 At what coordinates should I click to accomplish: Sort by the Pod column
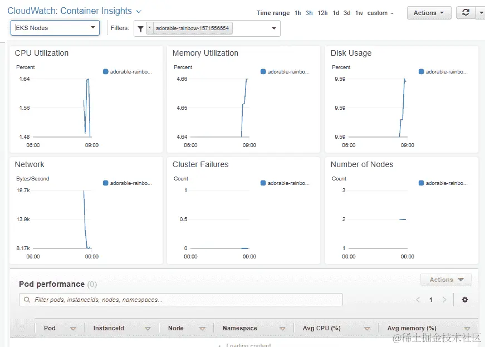(73, 329)
